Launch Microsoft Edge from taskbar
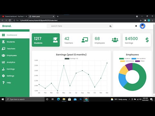This screenshot has height=116, width=155. tap(58, 99)
